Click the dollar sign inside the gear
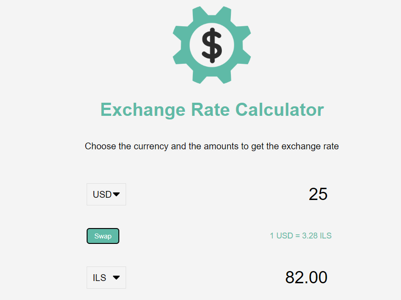Viewport: 401px width, 300px height. pyautogui.click(x=212, y=45)
